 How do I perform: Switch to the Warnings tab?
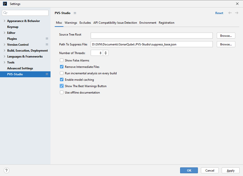(71, 23)
